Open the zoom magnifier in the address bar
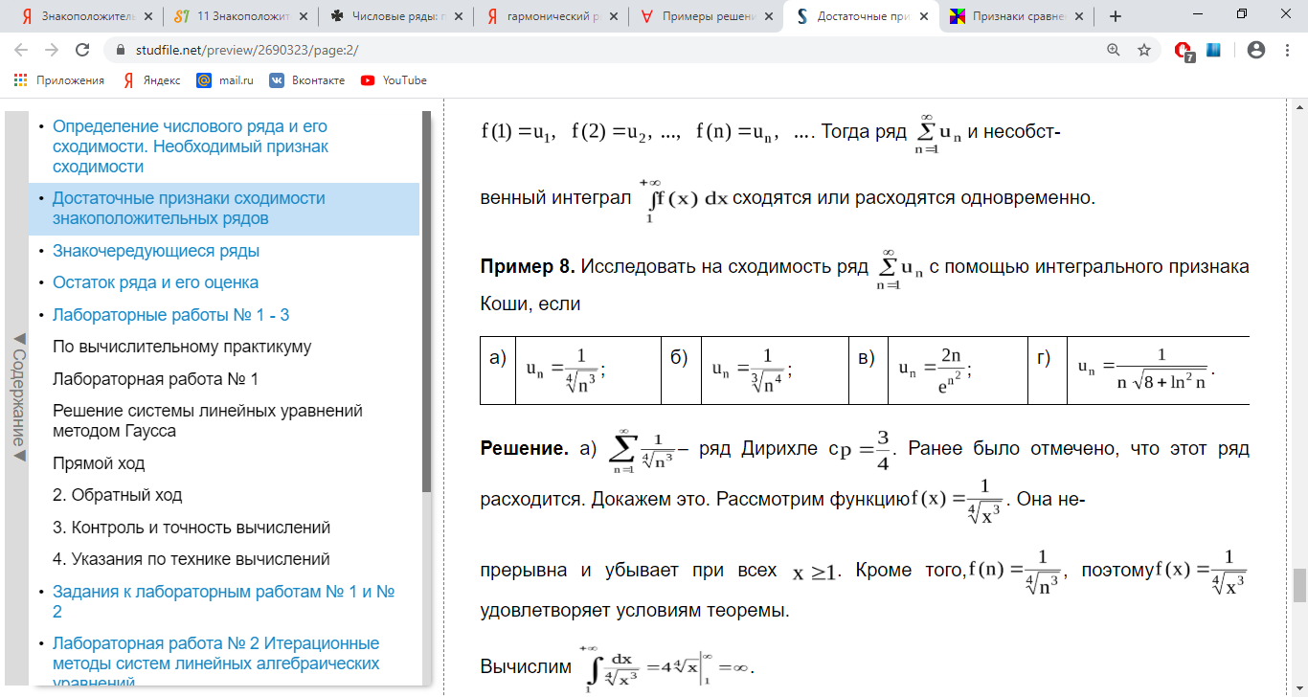 click(1114, 51)
